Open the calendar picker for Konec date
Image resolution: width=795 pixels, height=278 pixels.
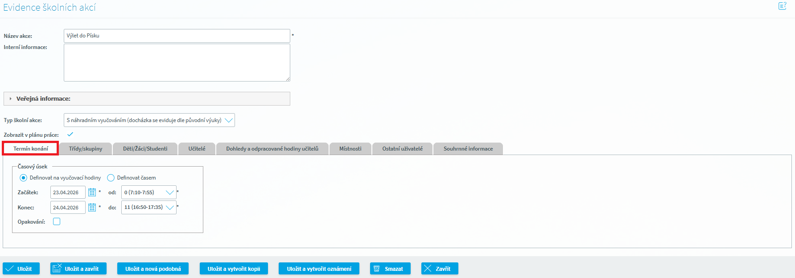pos(92,208)
